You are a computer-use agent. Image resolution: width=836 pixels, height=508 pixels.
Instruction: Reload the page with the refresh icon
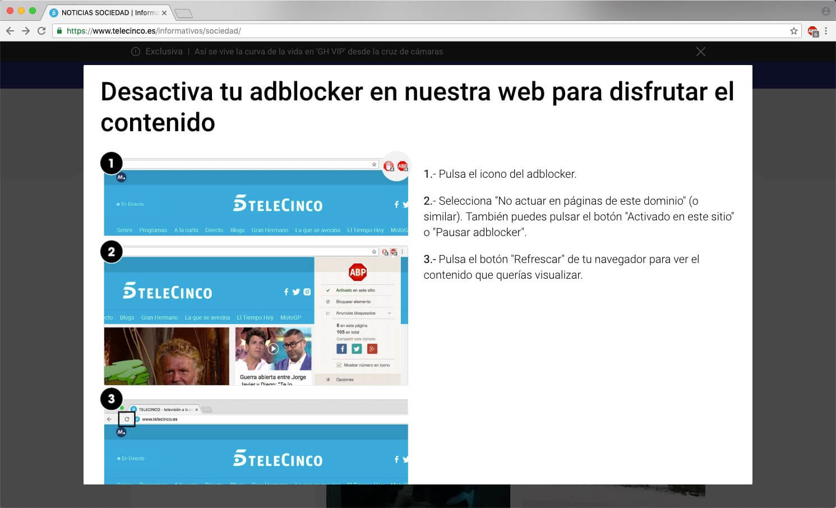(41, 31)
